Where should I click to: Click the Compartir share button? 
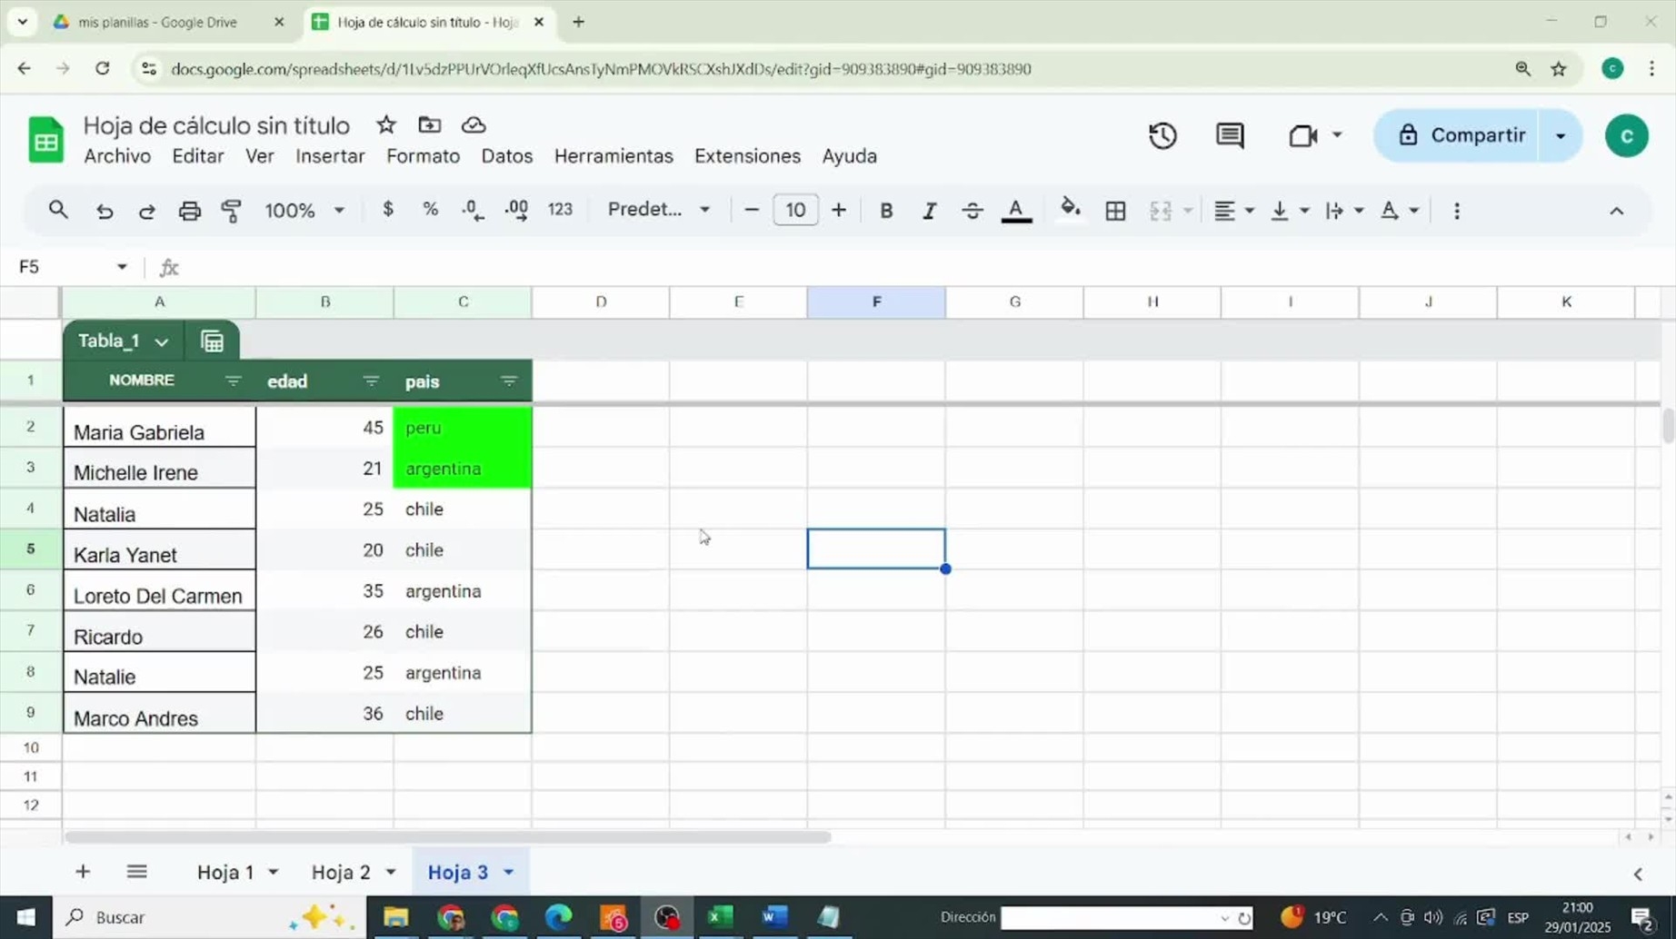coord(1461,135)
